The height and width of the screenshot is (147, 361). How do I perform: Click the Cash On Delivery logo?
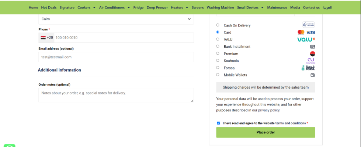[x=309, y=25]
